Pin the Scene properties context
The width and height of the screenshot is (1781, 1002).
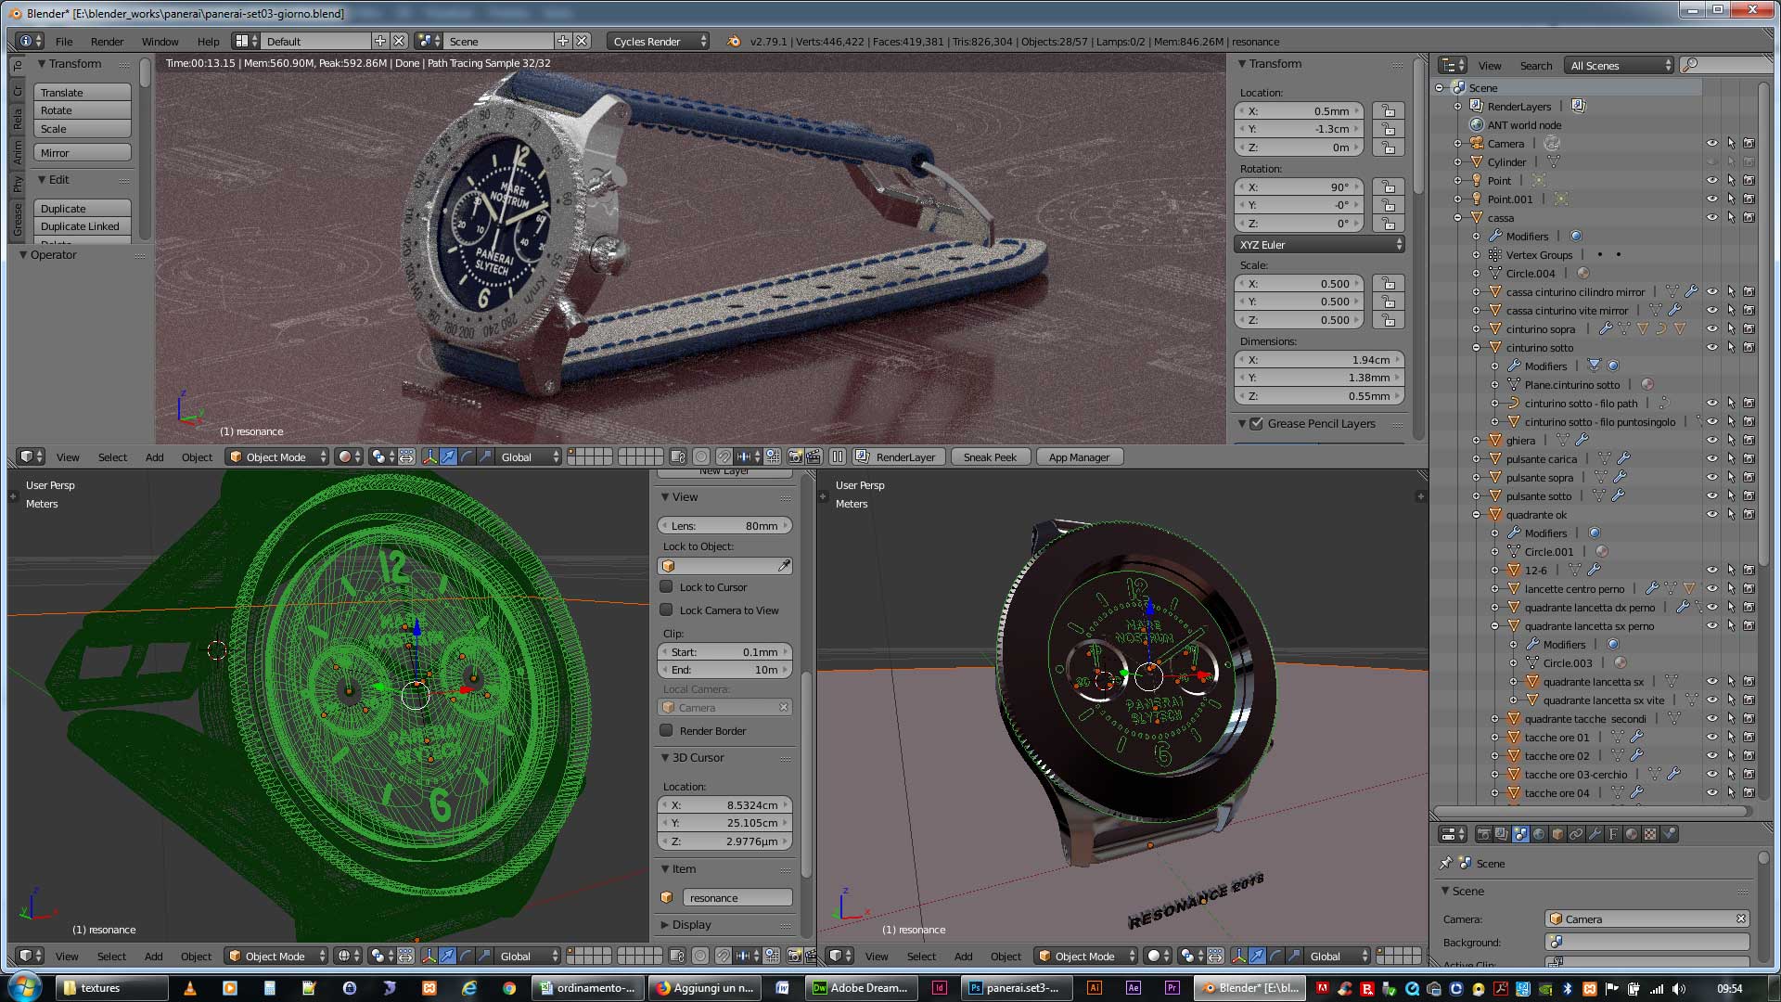click(x=1445, y=863)
